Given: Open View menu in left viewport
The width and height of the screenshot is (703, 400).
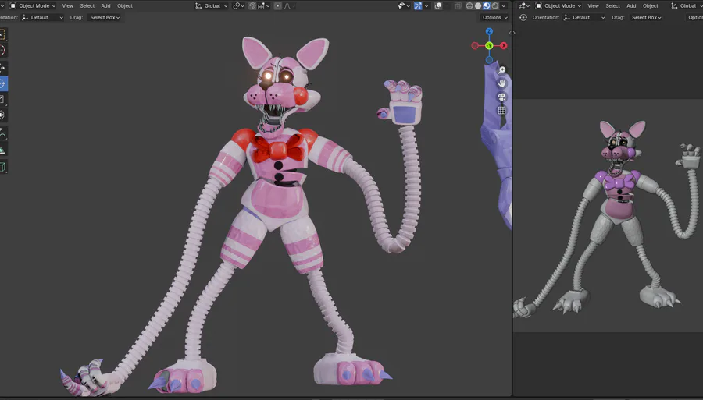Looking at the screenshot, I should click(68, 5).
